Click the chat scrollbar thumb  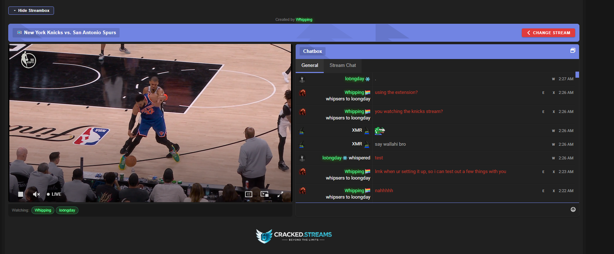coord(577,75)
